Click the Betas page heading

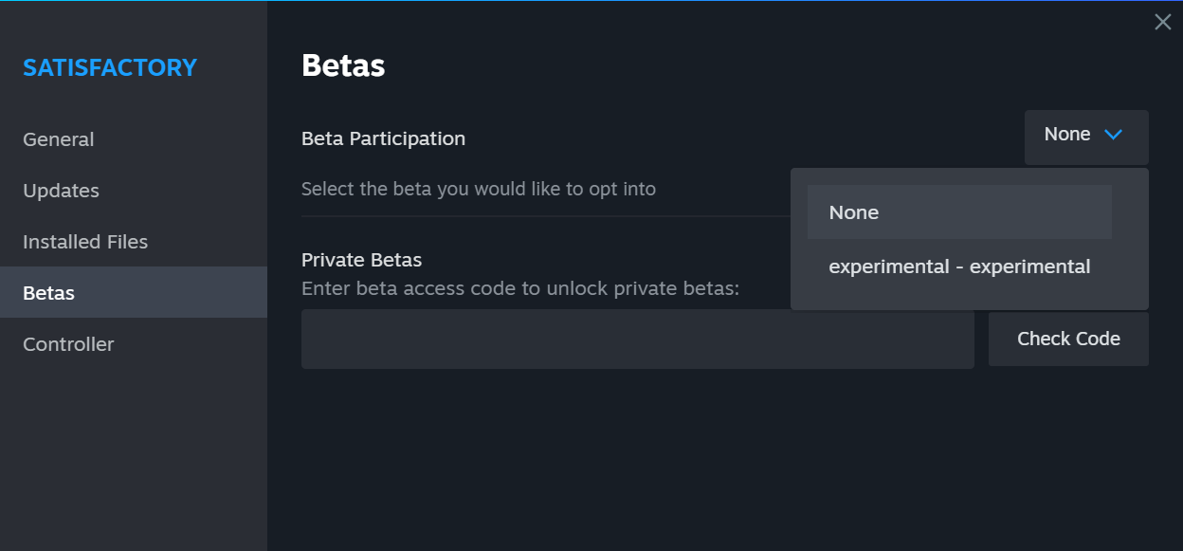(343, 65)
